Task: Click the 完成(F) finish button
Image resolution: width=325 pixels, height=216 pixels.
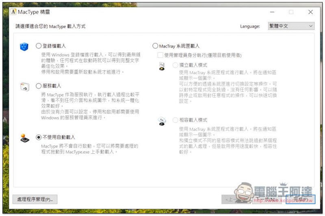Action: 300,199
